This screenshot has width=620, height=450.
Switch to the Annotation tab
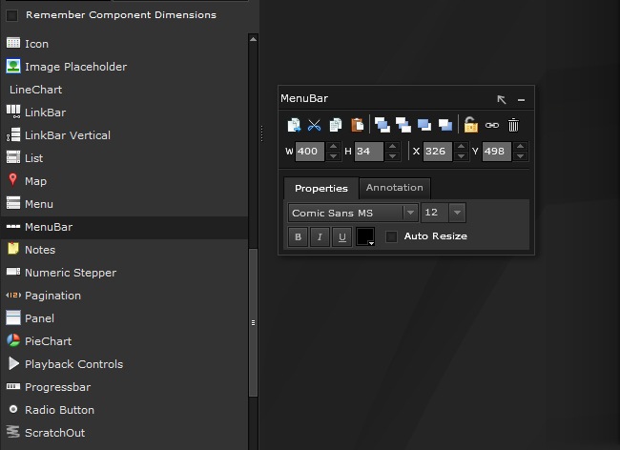coord(394,188)
